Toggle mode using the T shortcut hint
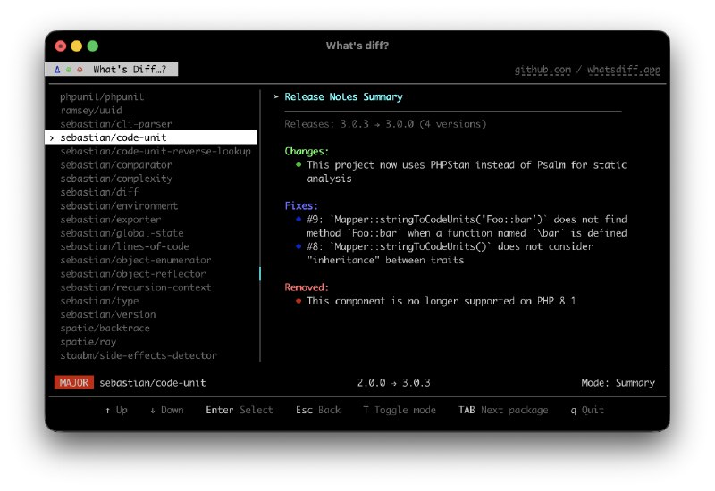 (x=400, y=410)
